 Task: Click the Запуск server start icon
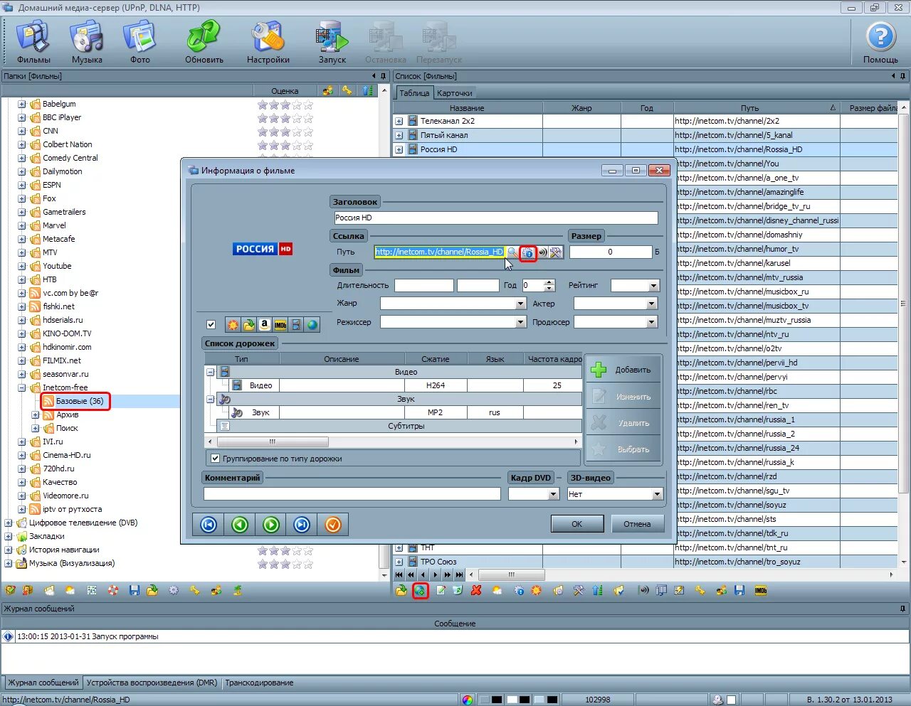click(332, 43)
